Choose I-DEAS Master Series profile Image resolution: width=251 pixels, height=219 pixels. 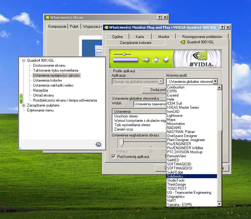[x=192, y=107]
